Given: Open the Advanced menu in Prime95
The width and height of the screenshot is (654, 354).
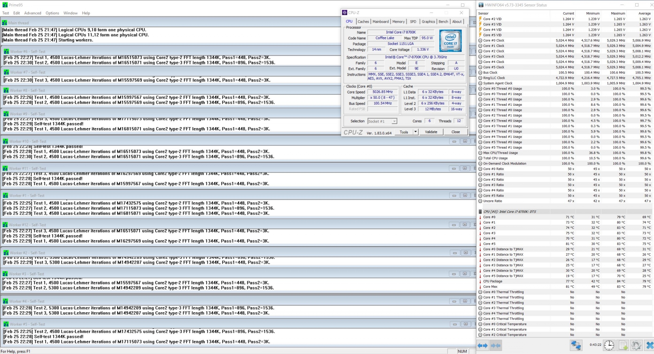Looking at the screenshot, I should pos(33,13).
